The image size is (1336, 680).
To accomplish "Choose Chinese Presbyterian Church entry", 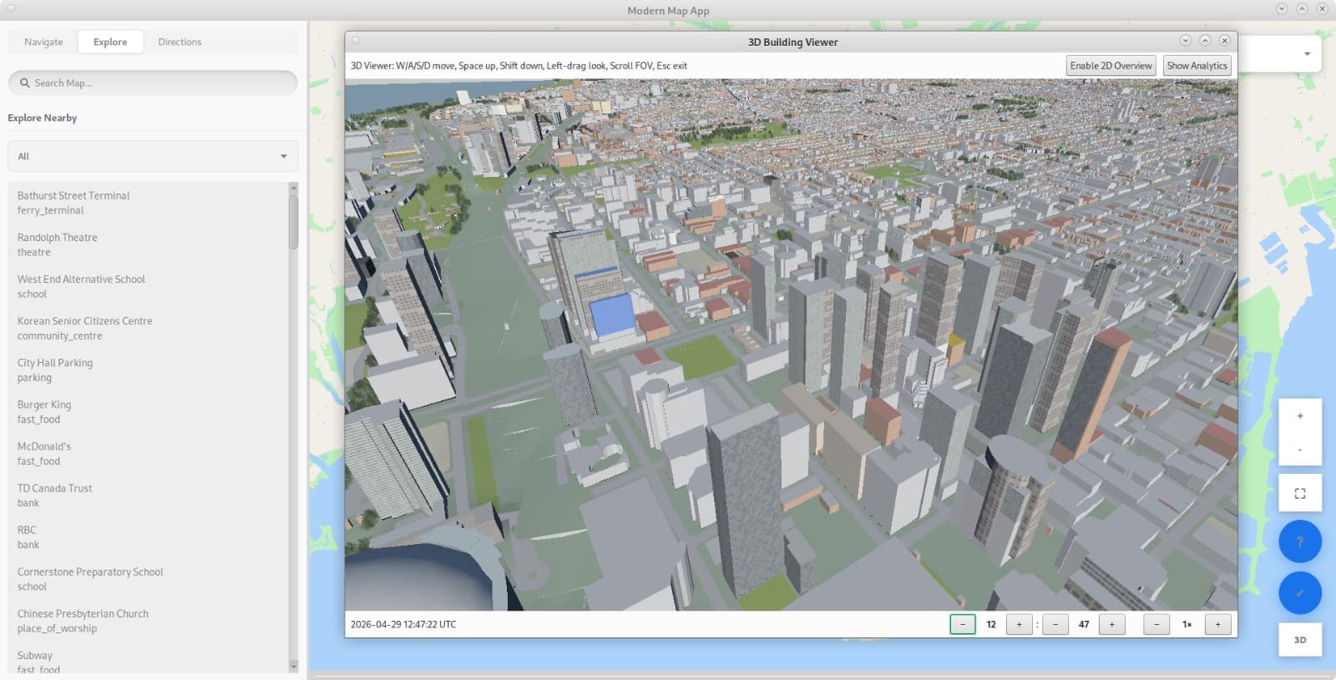I will [x=149, y=621].
